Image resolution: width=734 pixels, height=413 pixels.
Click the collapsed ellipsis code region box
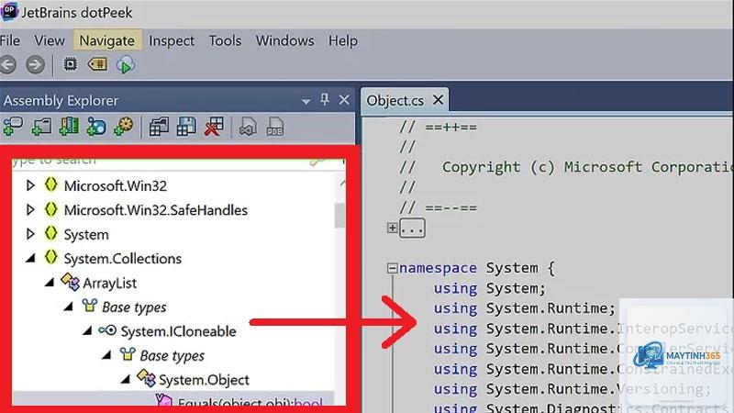click(x=412, y=228)
